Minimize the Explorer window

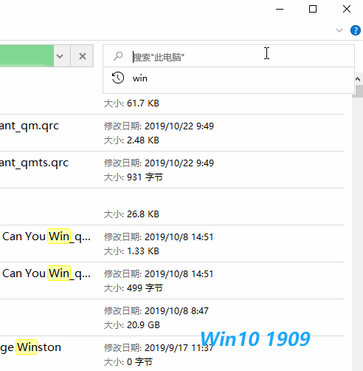pyautogui.click(x=280, y=9)
